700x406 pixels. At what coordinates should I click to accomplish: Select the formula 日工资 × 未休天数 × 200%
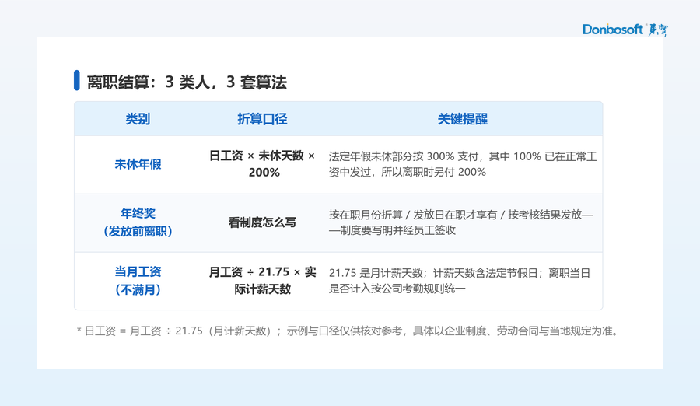coord(263,164)
